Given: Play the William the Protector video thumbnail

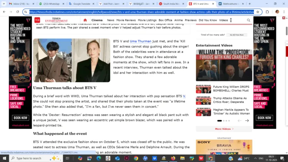Looking at the screenshot, I should coord(224,65).
